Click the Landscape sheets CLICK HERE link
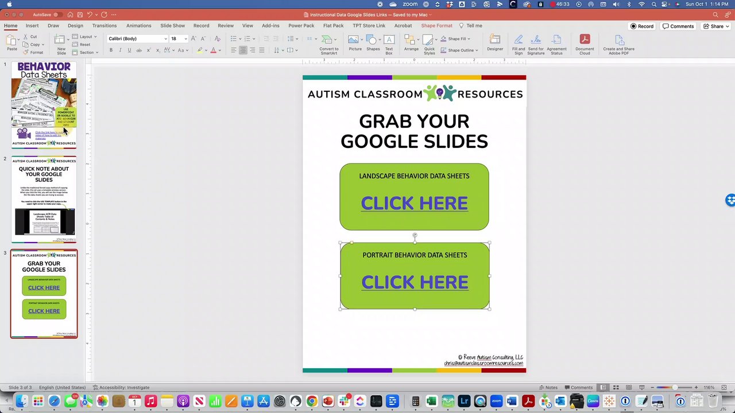 pyautogui.click(x=414, y=203)
